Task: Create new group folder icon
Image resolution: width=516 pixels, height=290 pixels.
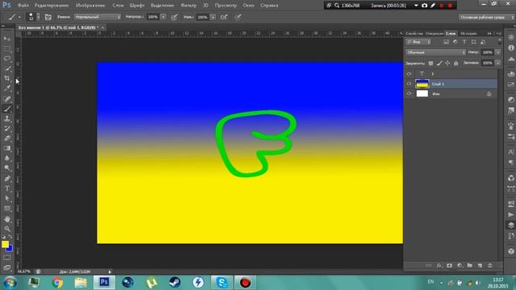Action: pos(469,265)
